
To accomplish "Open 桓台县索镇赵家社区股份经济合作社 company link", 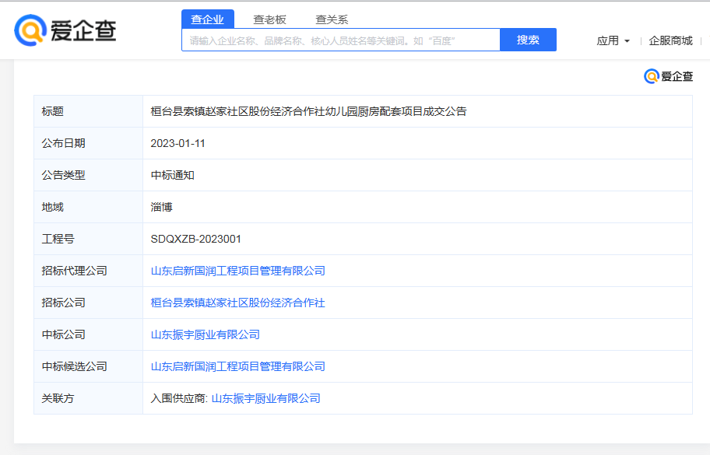I will tap(237, 303).
